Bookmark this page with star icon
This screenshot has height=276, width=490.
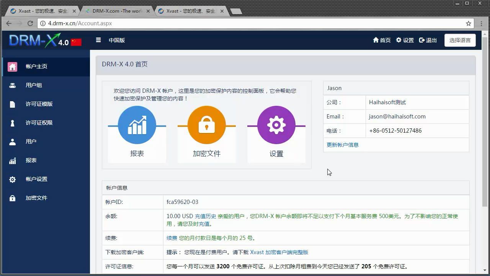468,23
